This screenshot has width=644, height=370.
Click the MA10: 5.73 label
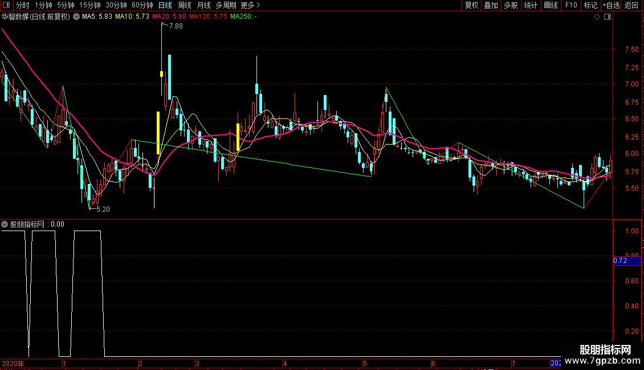click(x=132, y=17)
